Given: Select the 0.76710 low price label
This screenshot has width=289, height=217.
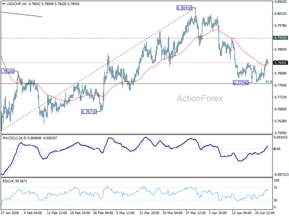Looking at the screenshot, I should click(x=89, y=112).
